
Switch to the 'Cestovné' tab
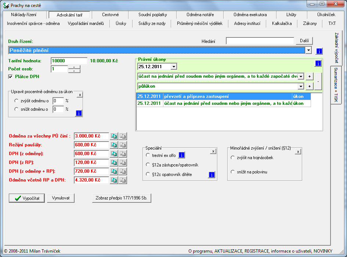(111, 15)
